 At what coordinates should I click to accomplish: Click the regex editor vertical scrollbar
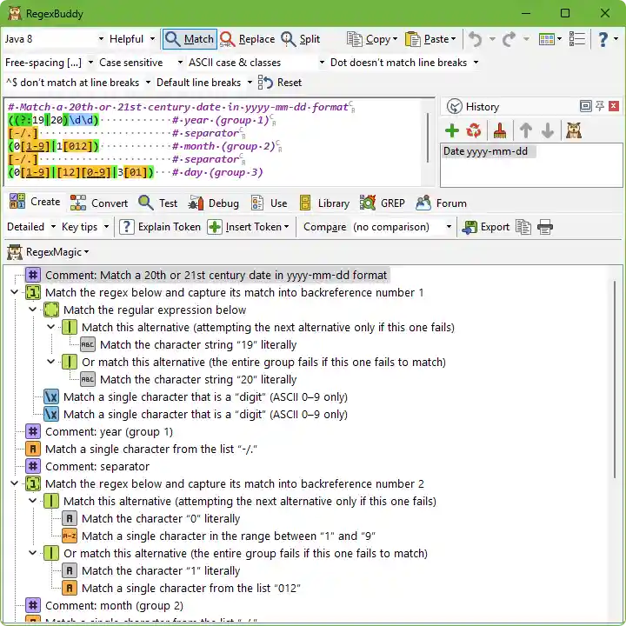(428, 137)
